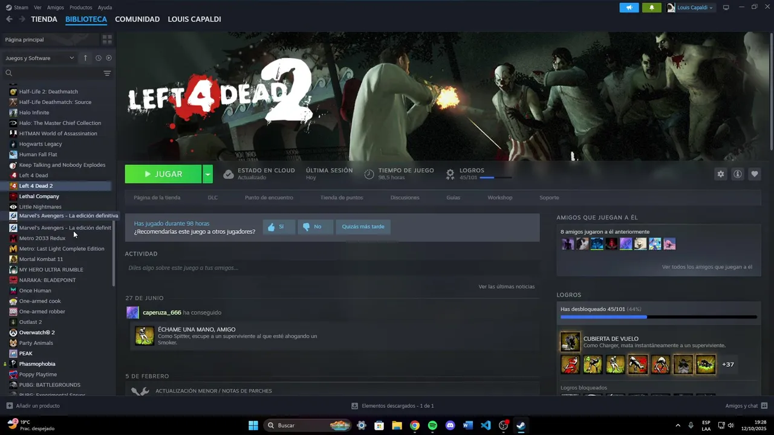
Task: Toggle the ready-to-play filter icon
Action: click(x=109, y=58)
